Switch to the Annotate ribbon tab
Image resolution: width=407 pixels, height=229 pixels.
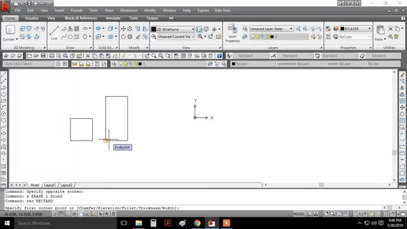tap(113, 18)
